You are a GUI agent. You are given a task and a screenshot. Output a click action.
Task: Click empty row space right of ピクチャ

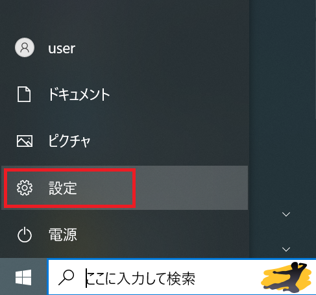point(169,141)
